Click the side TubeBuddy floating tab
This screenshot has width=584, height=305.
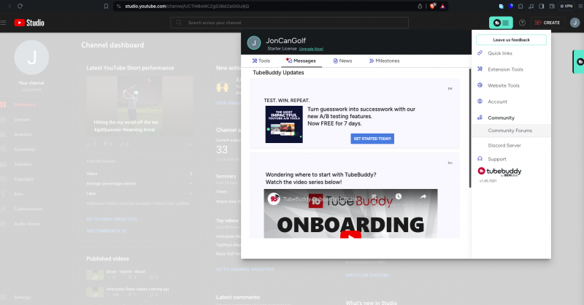pos(579,62)
